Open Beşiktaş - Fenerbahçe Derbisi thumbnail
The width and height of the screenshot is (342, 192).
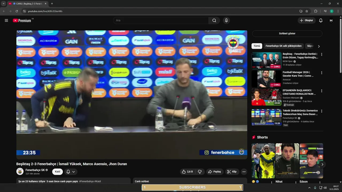coord(266,61)
